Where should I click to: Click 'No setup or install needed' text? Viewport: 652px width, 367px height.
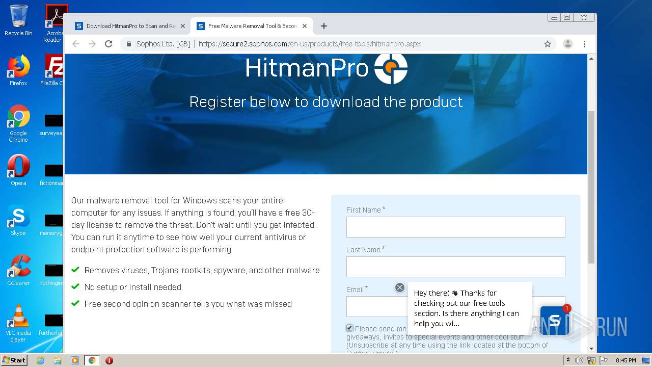click(x=133, y=287)
